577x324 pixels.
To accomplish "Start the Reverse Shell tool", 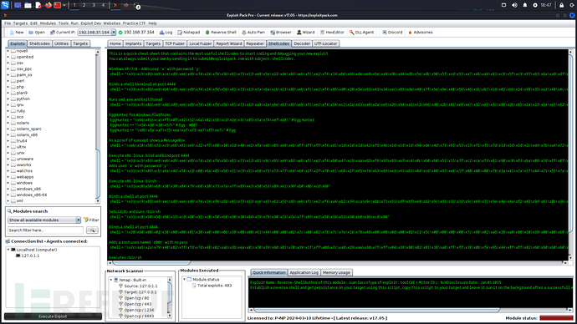I will pos(221,33).
